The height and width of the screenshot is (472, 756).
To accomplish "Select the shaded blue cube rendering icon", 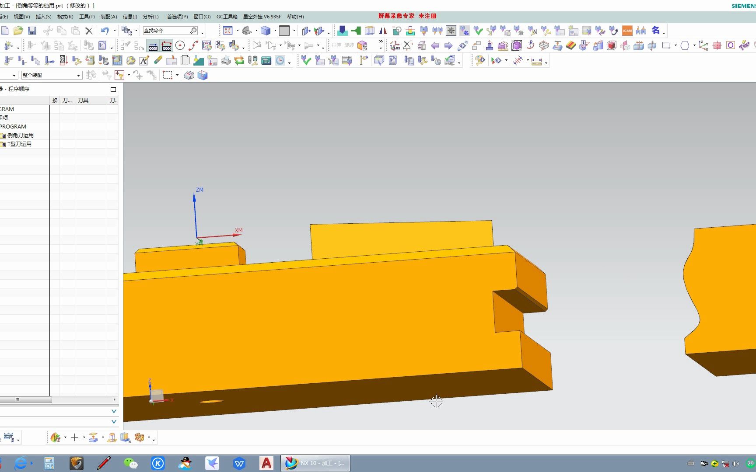I will coord(265,31).
